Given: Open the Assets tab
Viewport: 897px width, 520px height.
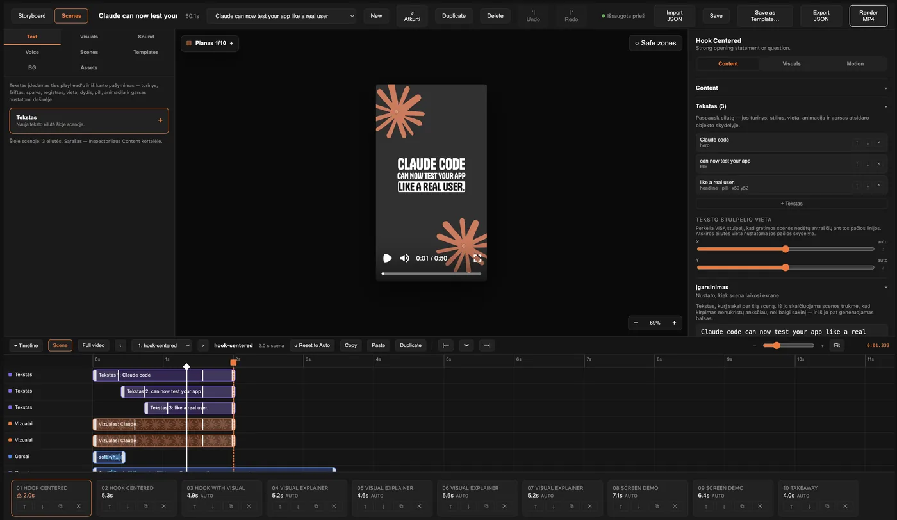Looking at the screenshot, I should 89,67.
